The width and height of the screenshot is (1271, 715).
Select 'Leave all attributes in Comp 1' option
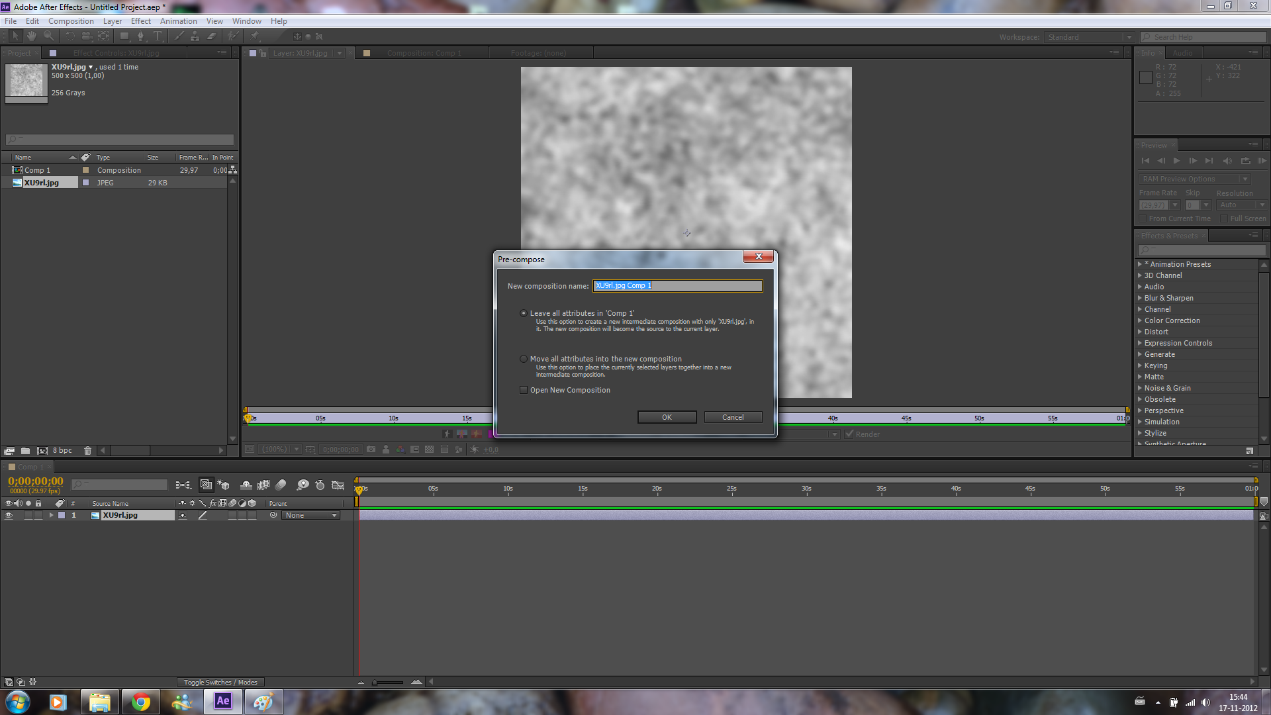point(524,313)
